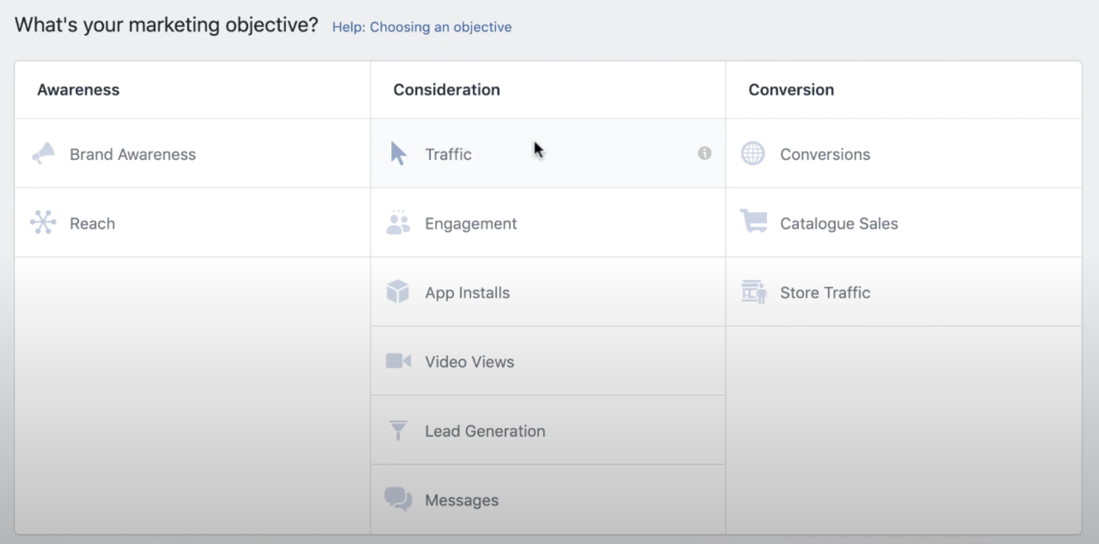Choose the Catalogue Sales objective
The image size is (1099, 544).
[x=903, y=223]
